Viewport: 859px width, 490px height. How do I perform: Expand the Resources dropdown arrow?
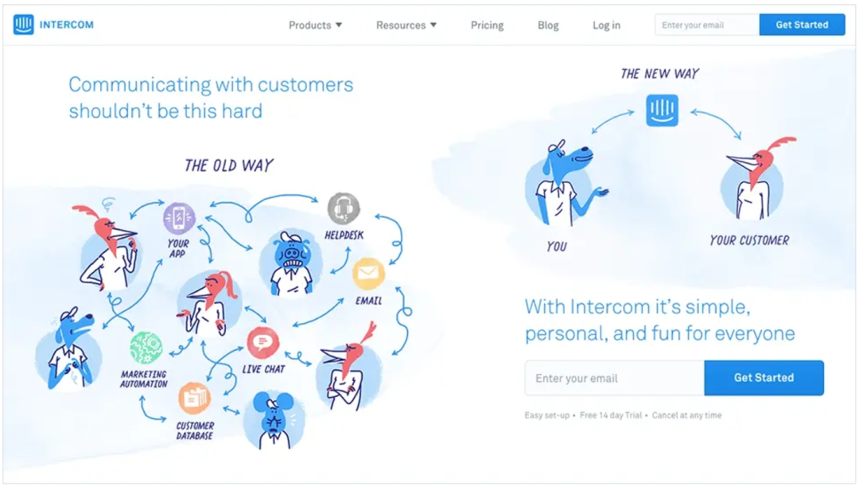433,25
